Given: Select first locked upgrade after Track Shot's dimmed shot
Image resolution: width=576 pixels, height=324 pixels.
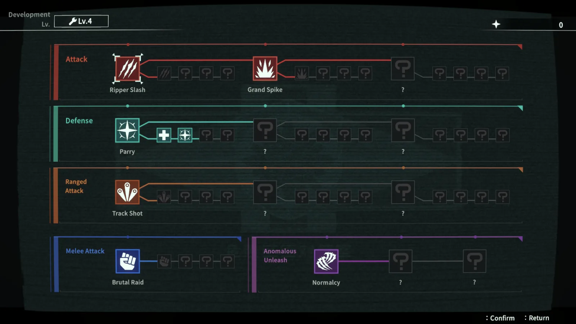Looking at the screenshot, I should click(185, 197).
